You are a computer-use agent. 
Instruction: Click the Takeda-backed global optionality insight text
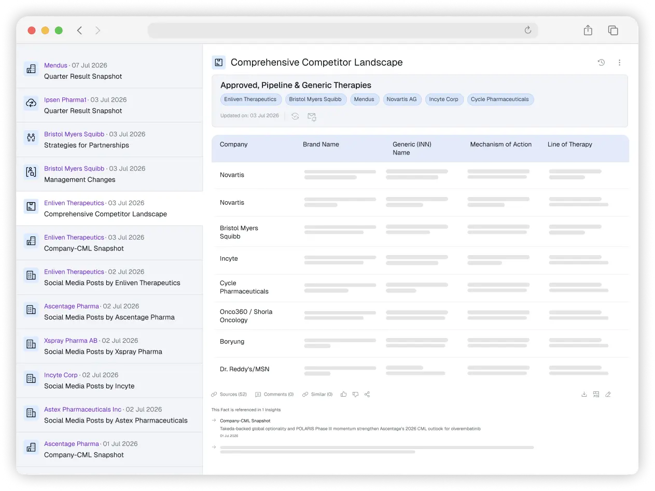tap(350, 429)
